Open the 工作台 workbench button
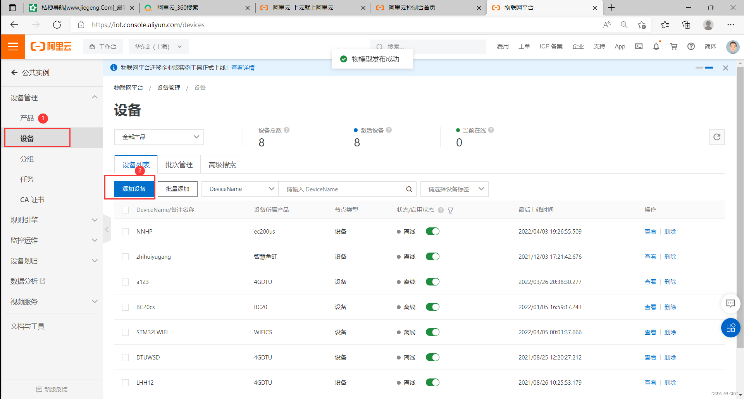The height and width of the screenshot is (399, 744). [103, 46]
